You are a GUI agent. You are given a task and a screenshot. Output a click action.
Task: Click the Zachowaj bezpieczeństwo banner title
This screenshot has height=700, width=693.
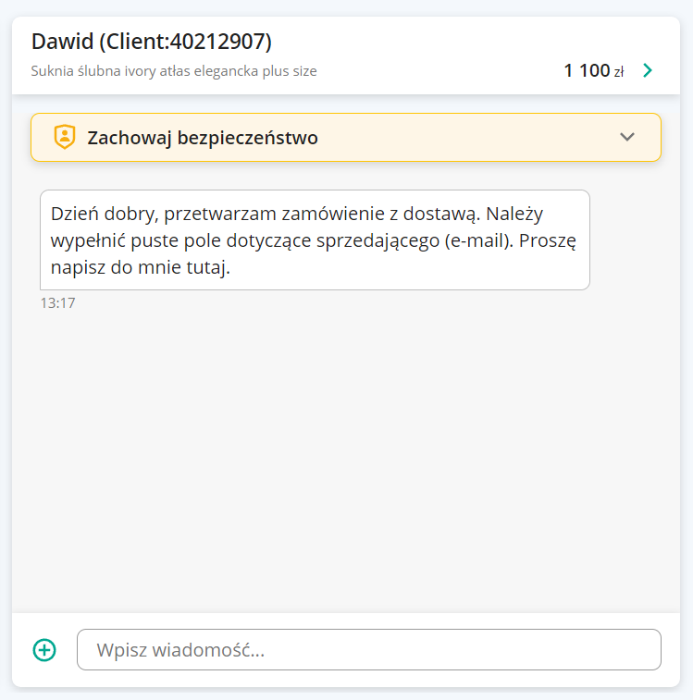[x=203, y=138]
